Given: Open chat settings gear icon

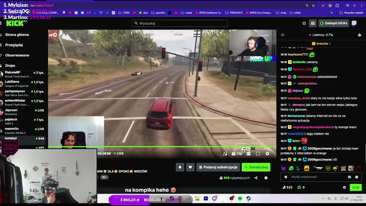Looking at the screenshot, I should [x=344, y=187].
